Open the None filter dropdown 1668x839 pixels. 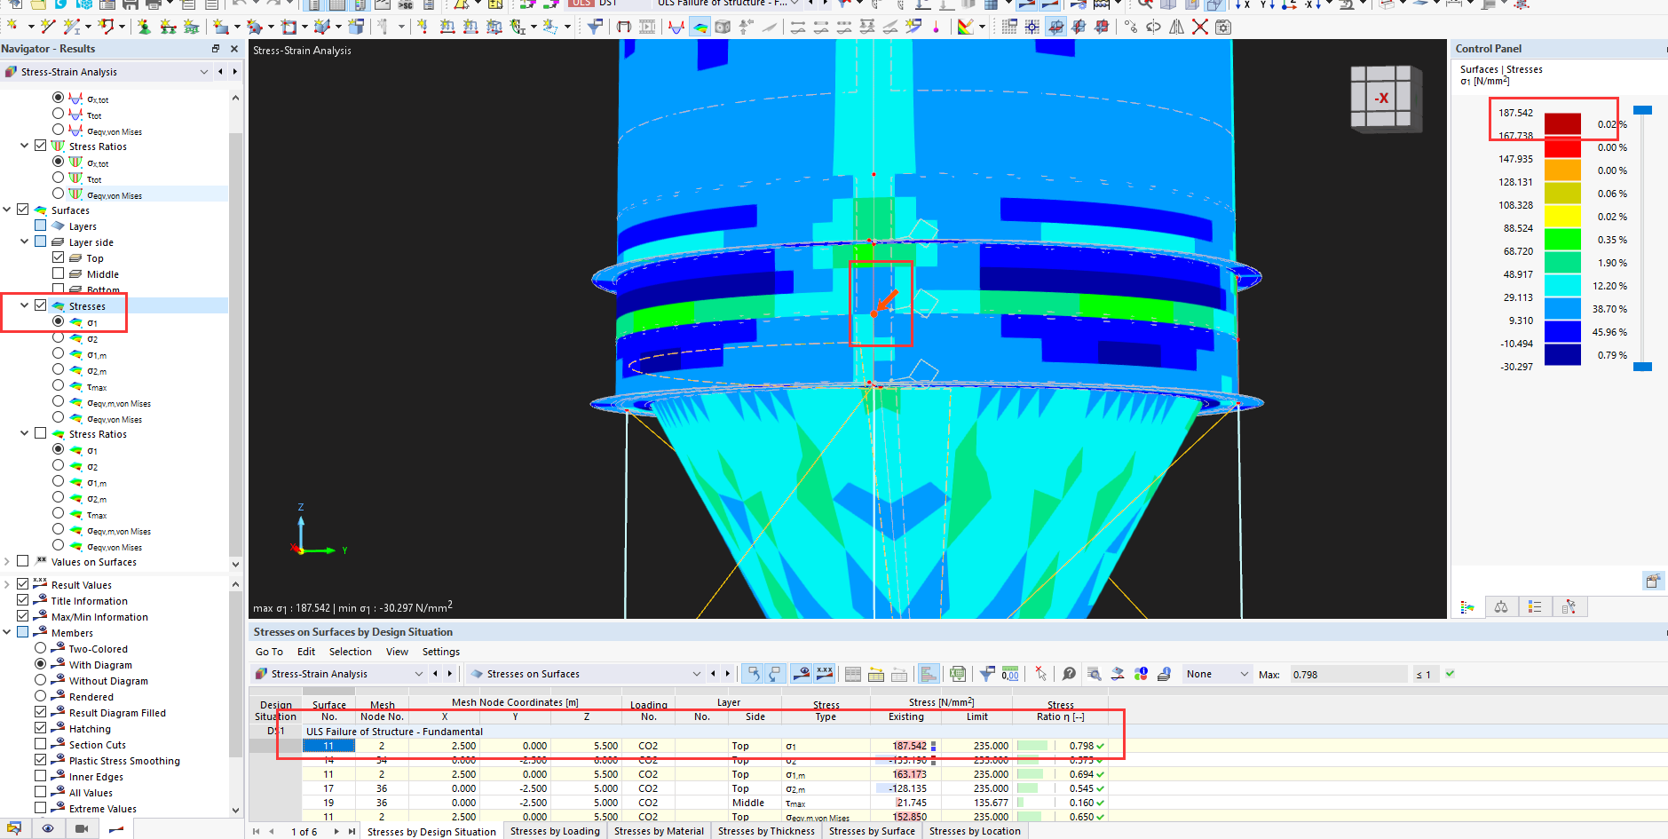(1216, 674)
